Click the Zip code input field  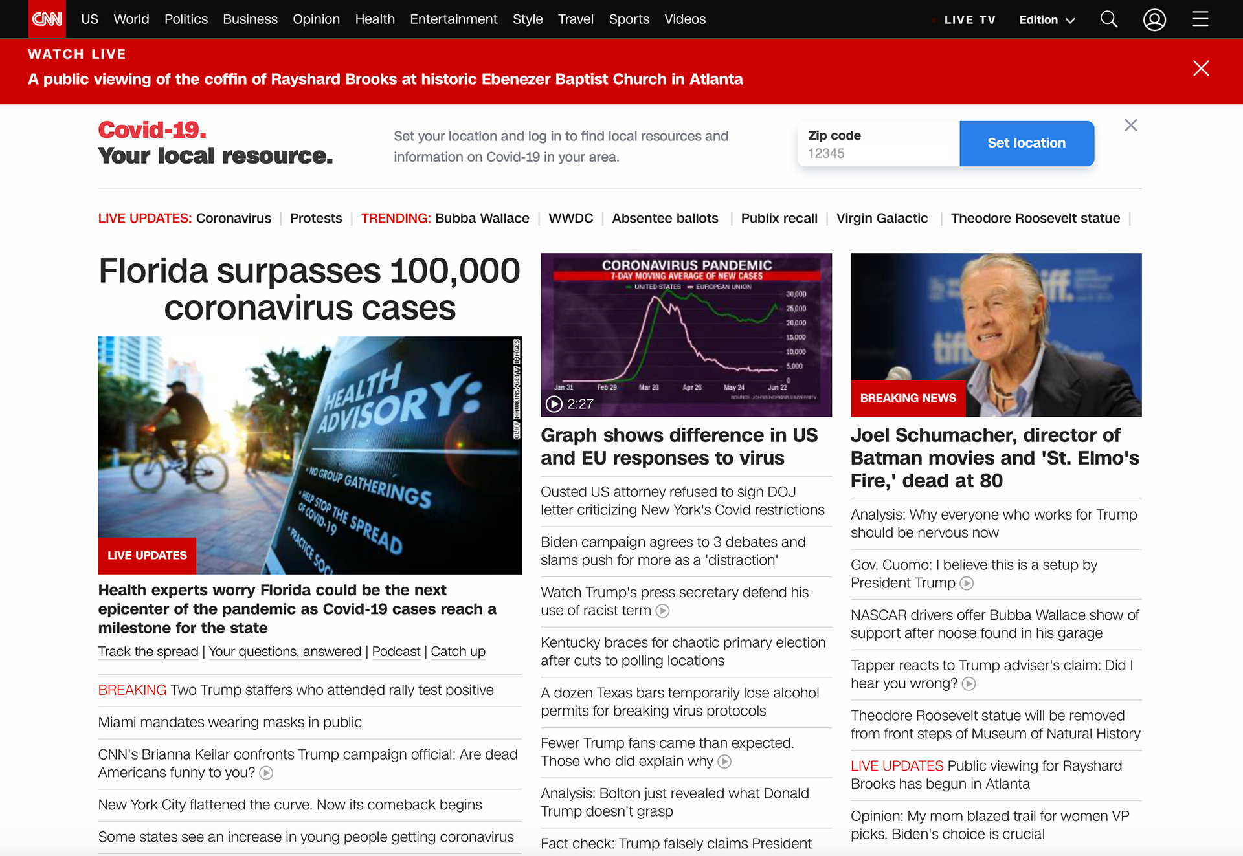click(x=879, y=144)
